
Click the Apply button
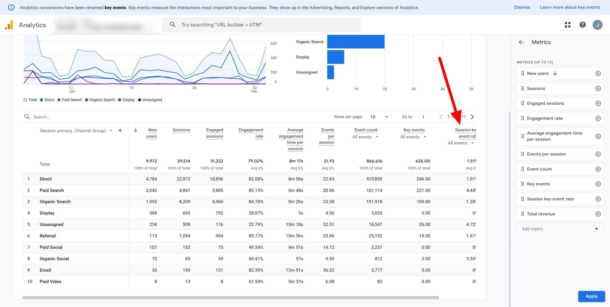(591, 296)
